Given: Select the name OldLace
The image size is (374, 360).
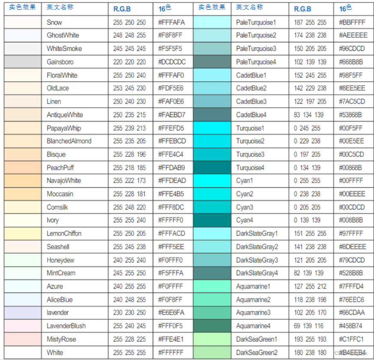Looking at the screenshot, I should [58, 88].
